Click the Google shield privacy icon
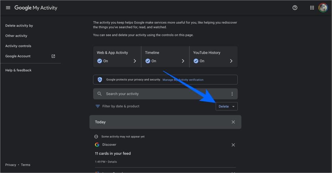 tap(100, 80)
